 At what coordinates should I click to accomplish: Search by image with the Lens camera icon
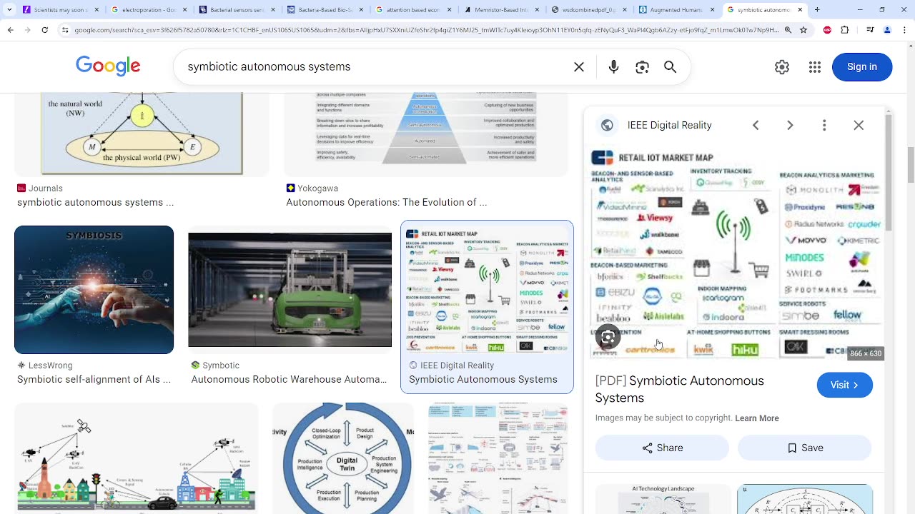(642, 66)
